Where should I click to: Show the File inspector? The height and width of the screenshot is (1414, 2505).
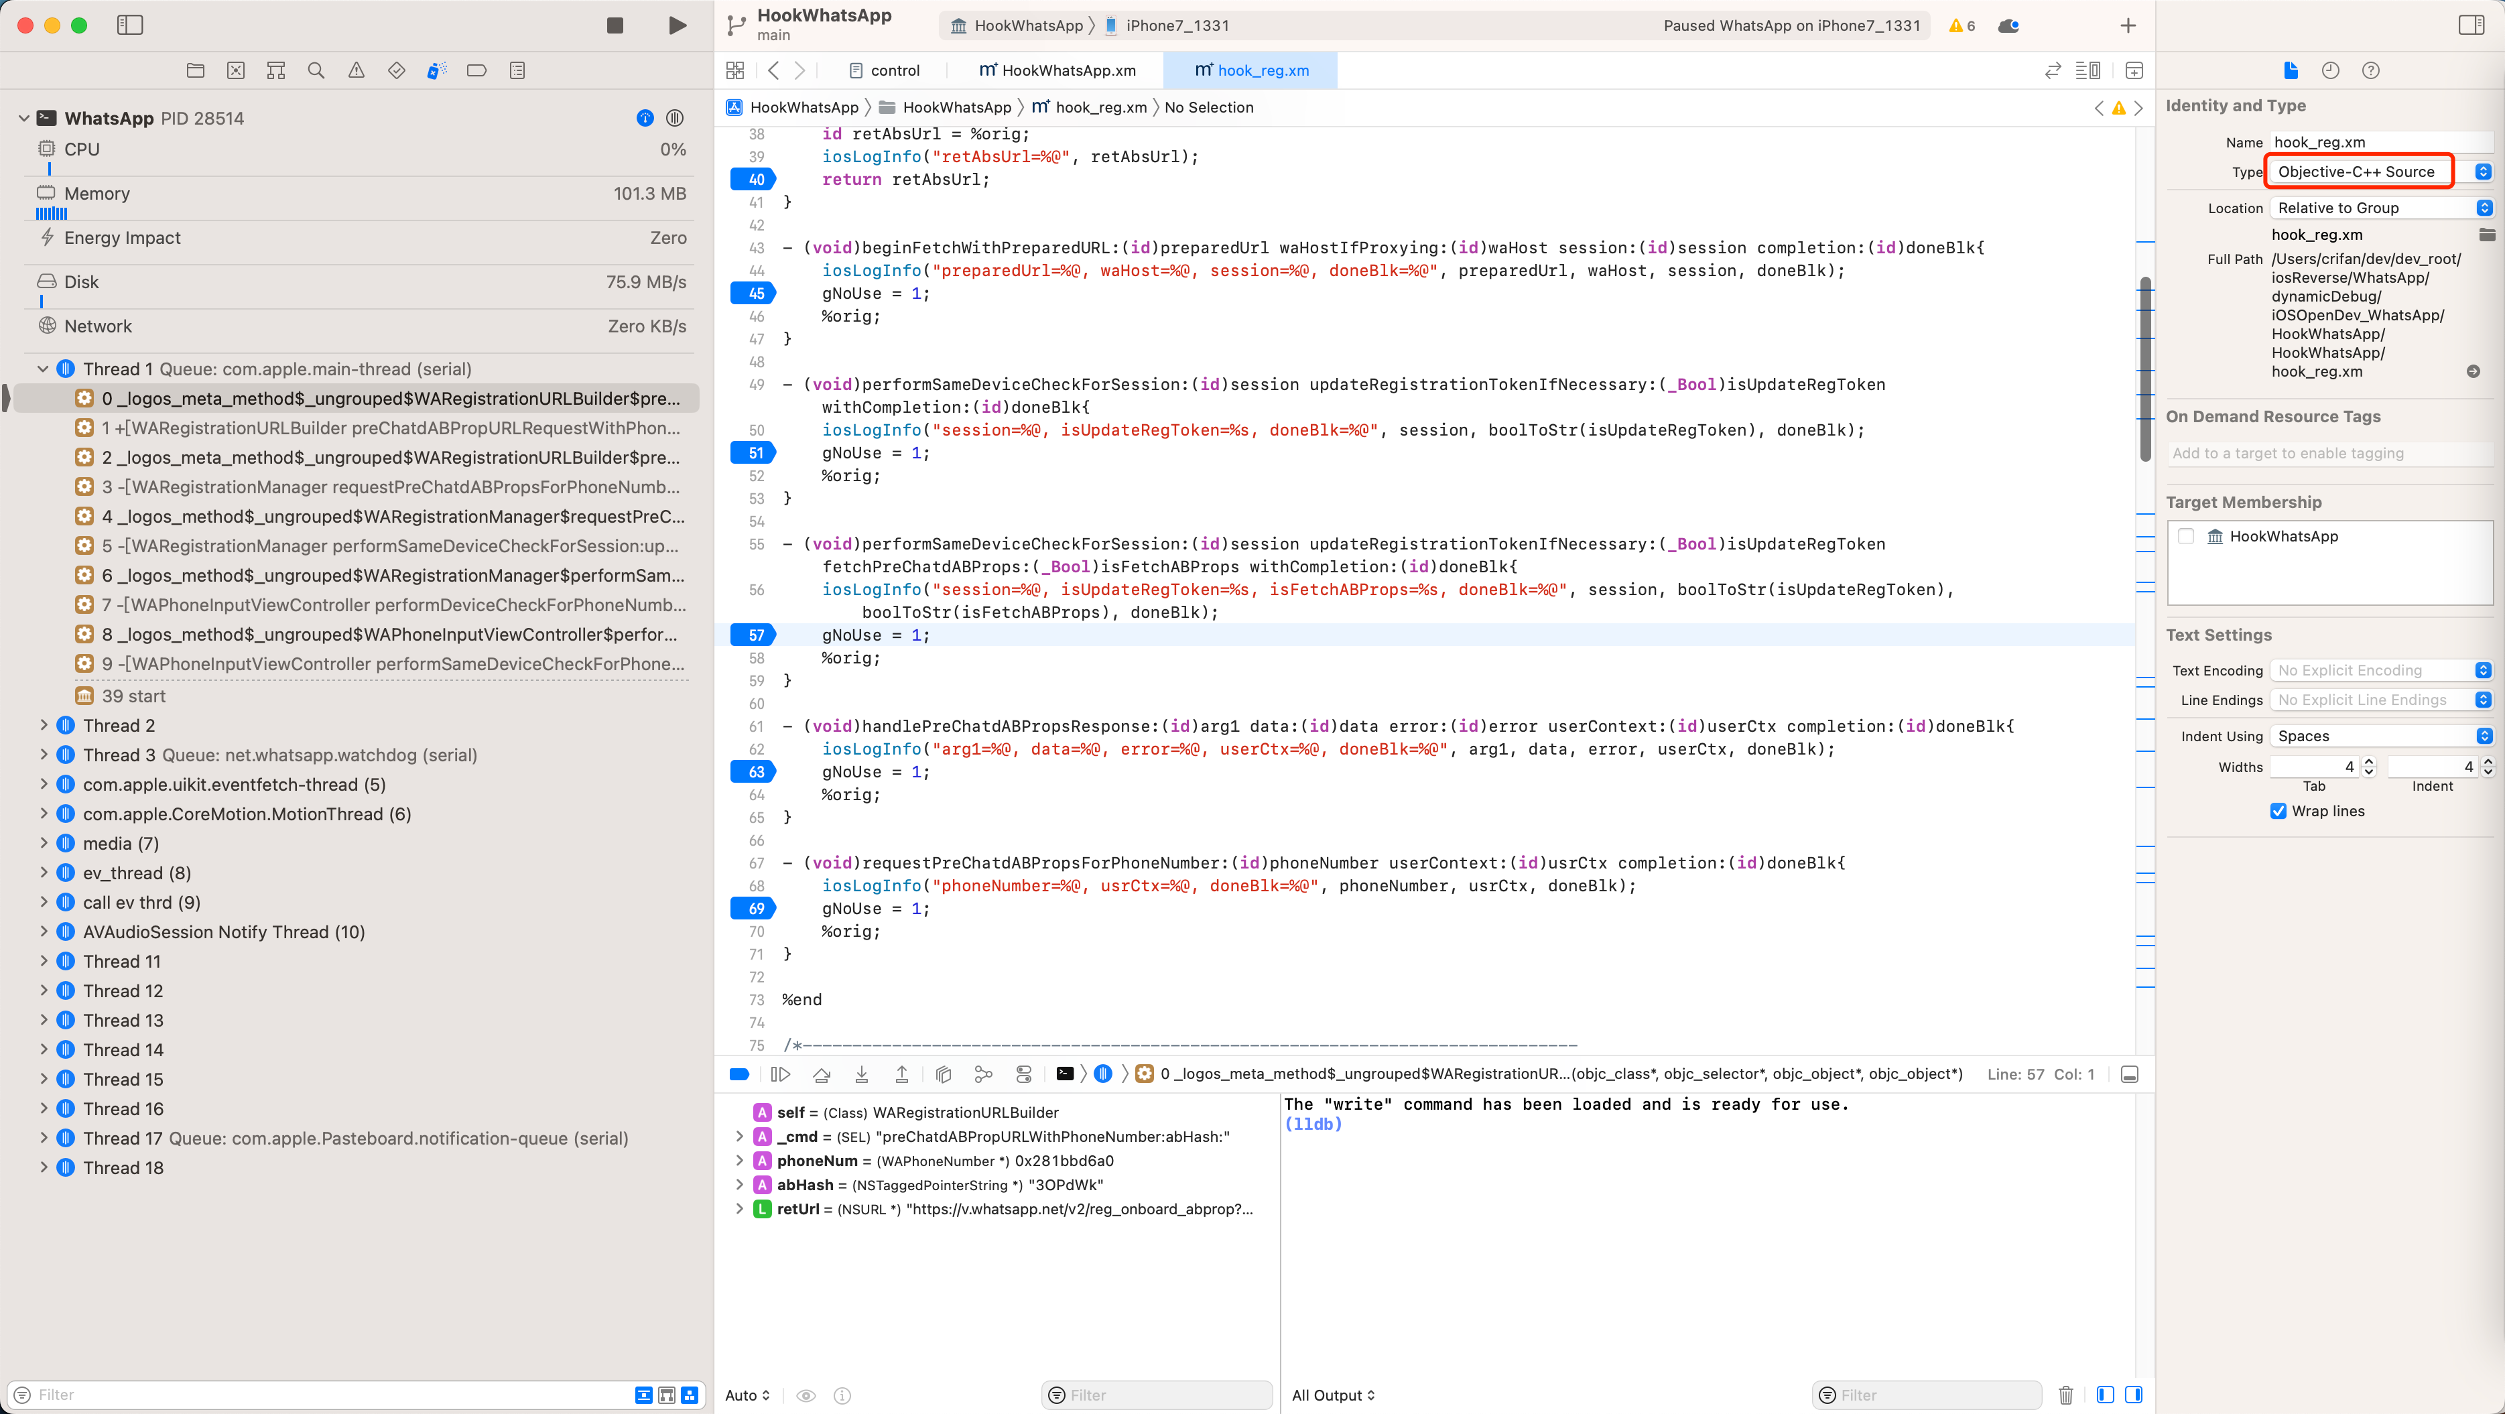point(2290,70)
